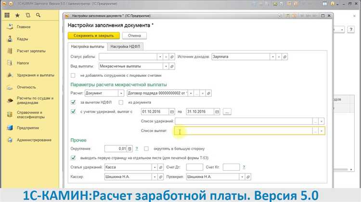Click open-item icon next to Источник доходов

click(285, 57)
